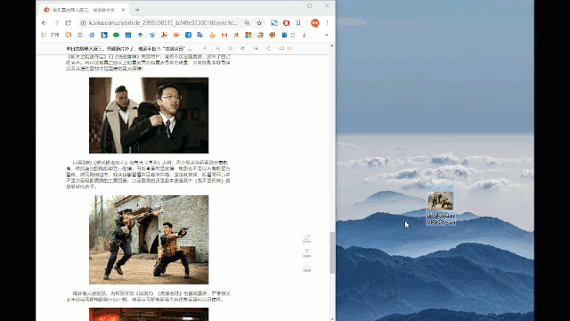Bookmark this page with the address bar star
Screen dimensions: 570x321
259,23
